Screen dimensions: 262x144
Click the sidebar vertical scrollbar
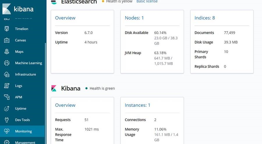coord(45,93)
